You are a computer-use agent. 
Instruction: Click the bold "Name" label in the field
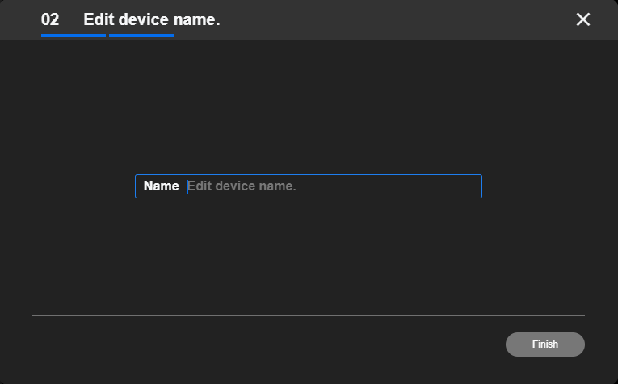click(162, 186)
